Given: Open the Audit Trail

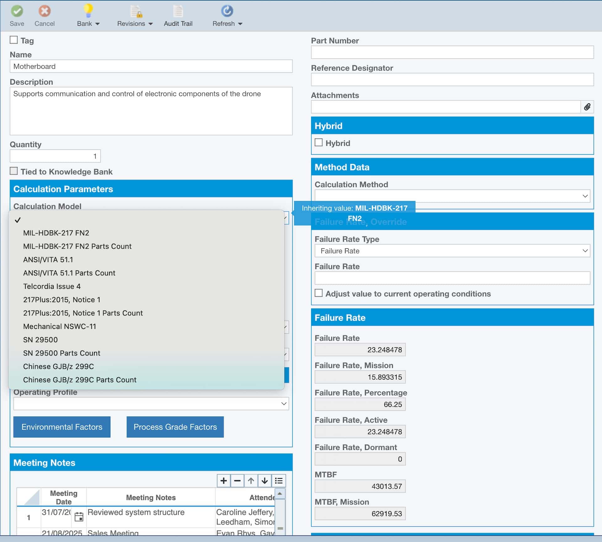Looking at the screenshot, I should [178, 15].
